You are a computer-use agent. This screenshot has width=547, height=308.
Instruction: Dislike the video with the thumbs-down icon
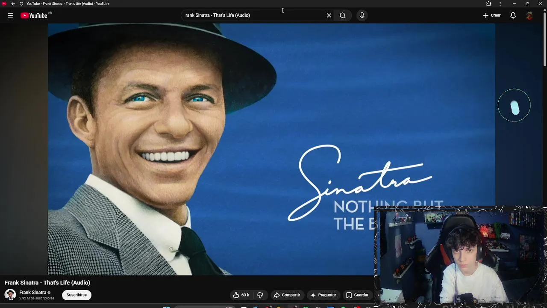[260, 295]
